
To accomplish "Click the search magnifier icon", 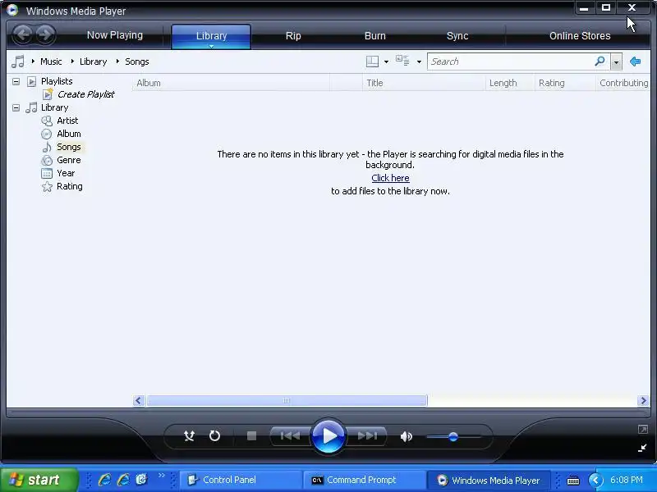I will [600, 61].
